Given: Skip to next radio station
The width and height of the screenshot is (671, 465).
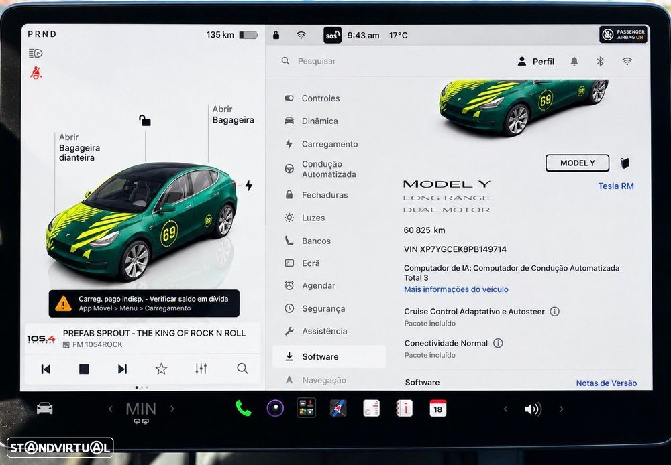Looking at the screenshot, I should pyautogui.click(x=122, y=369).
